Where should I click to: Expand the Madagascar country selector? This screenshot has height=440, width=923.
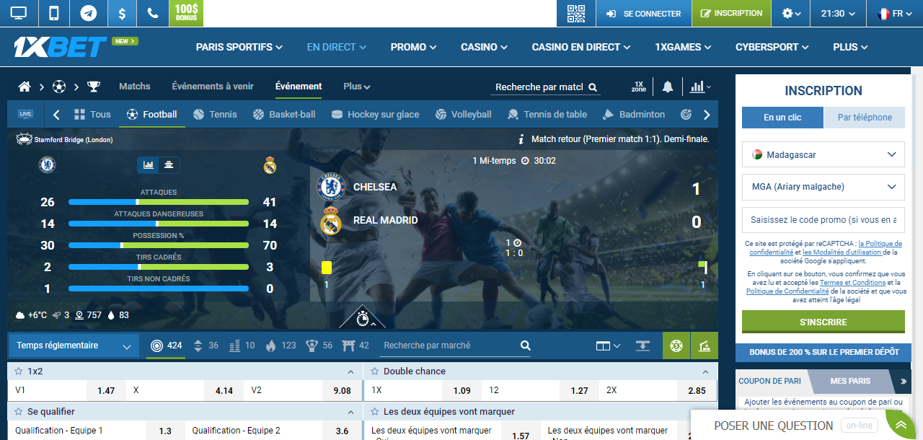click(x=823, y=154)
